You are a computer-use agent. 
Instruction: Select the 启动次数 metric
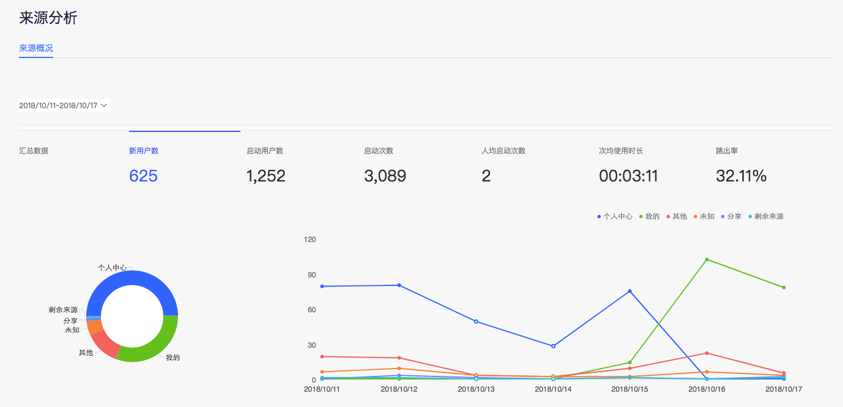379,151
